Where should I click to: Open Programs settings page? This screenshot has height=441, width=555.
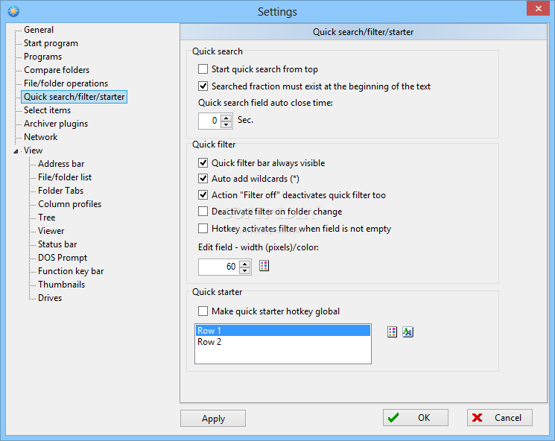pos(42,57)
